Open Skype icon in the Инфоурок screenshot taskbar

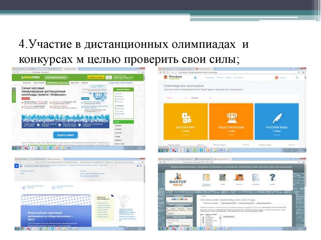click(x=50, y=148)
